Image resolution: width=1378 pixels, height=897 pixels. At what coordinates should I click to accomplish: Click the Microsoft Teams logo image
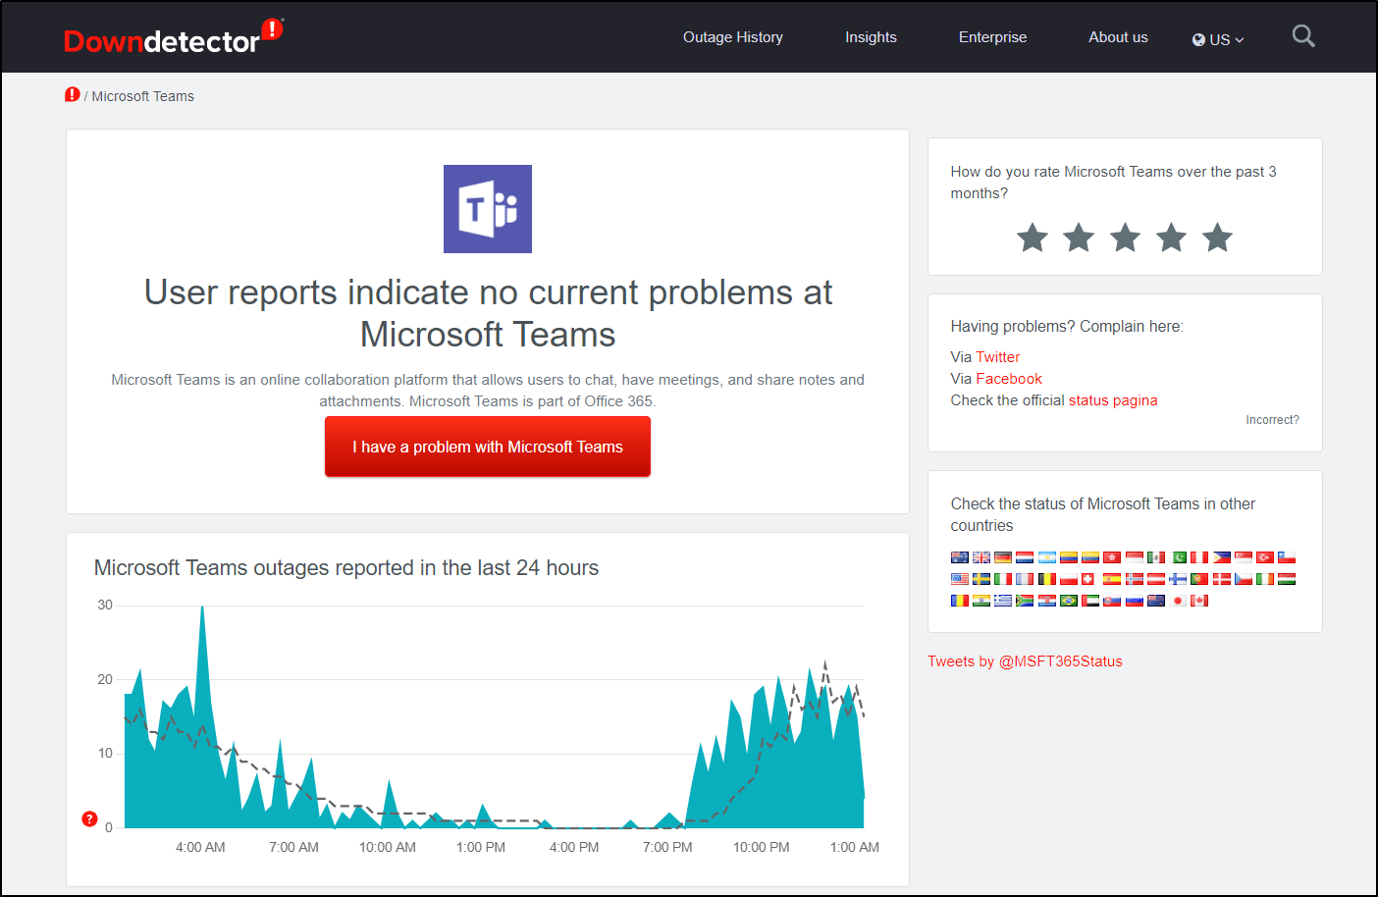point(488,209)
